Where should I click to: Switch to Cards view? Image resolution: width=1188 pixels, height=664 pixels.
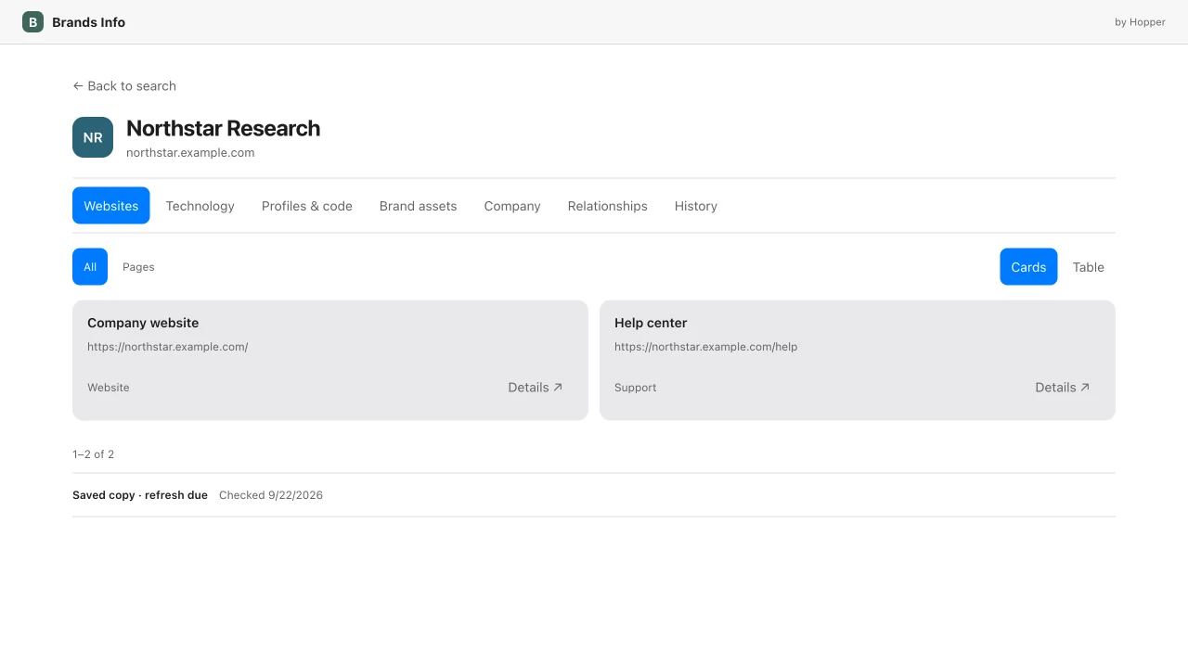pyautogui.click(x=1028, y=267)
